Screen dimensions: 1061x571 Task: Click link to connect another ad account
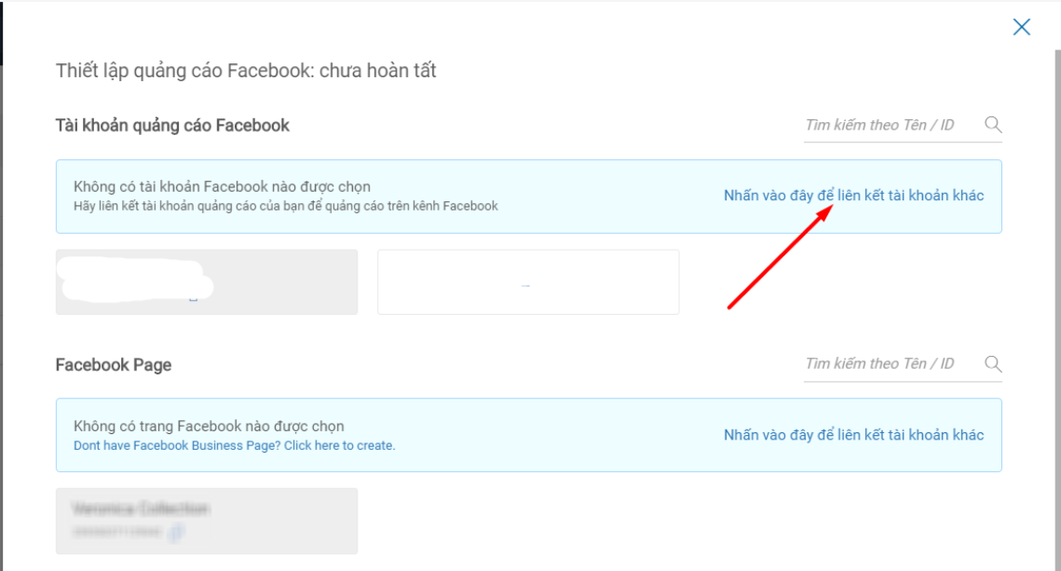point(853,196)
